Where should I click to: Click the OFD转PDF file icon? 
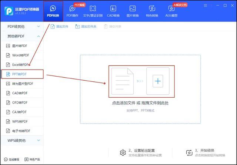pos(8,102)
